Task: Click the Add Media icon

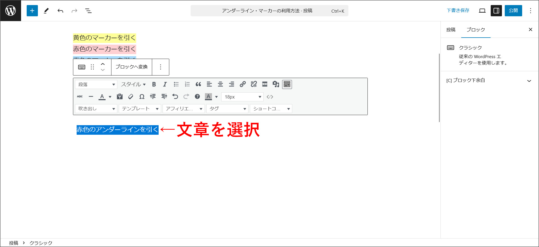Action: (x=276, y=84)
